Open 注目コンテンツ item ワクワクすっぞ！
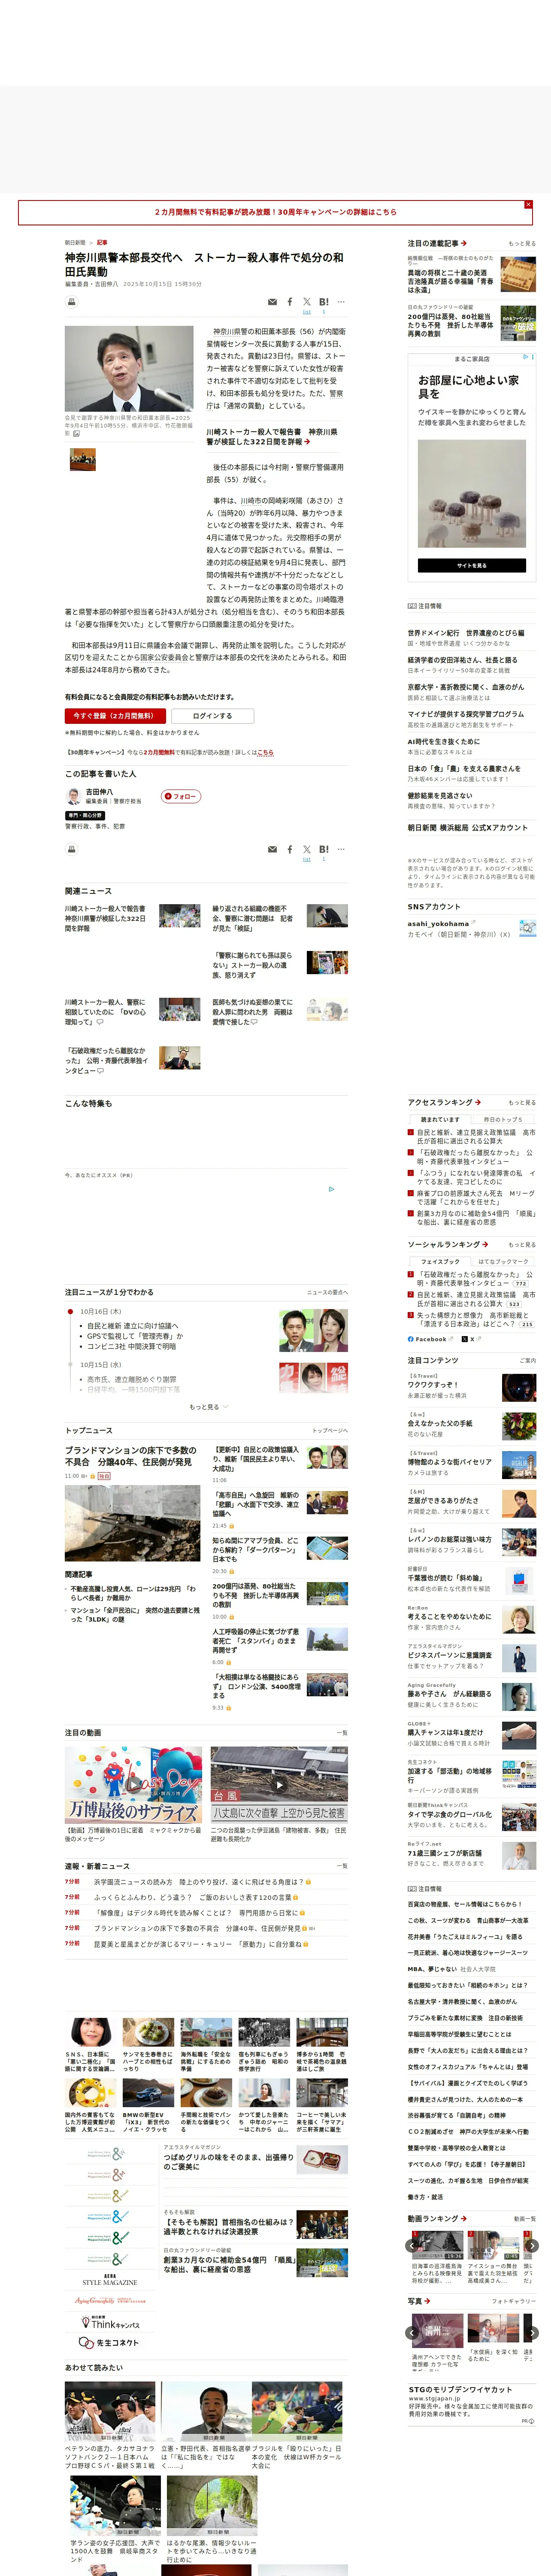Screen dimensions: 551x2576 pos(433,1385)
